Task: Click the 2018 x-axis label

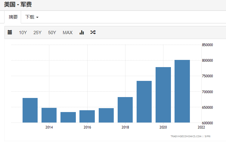Action: (125, 127)
